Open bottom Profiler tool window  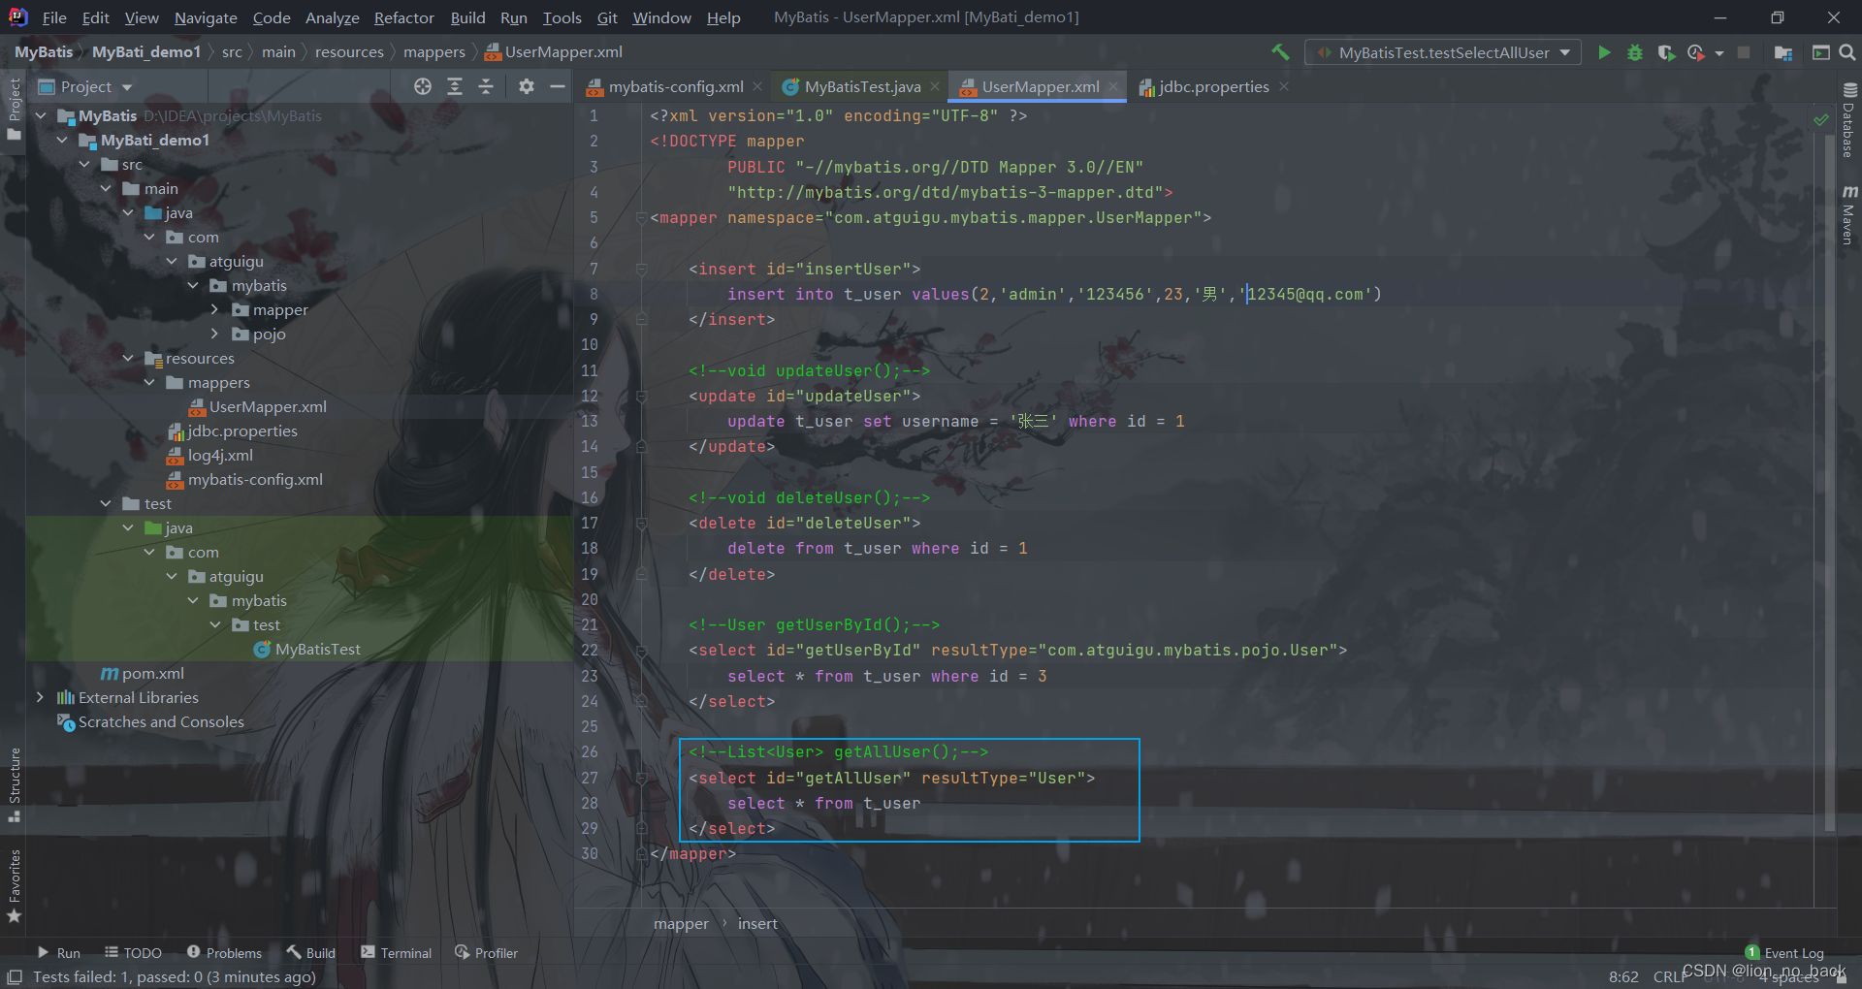coord(487,953)
